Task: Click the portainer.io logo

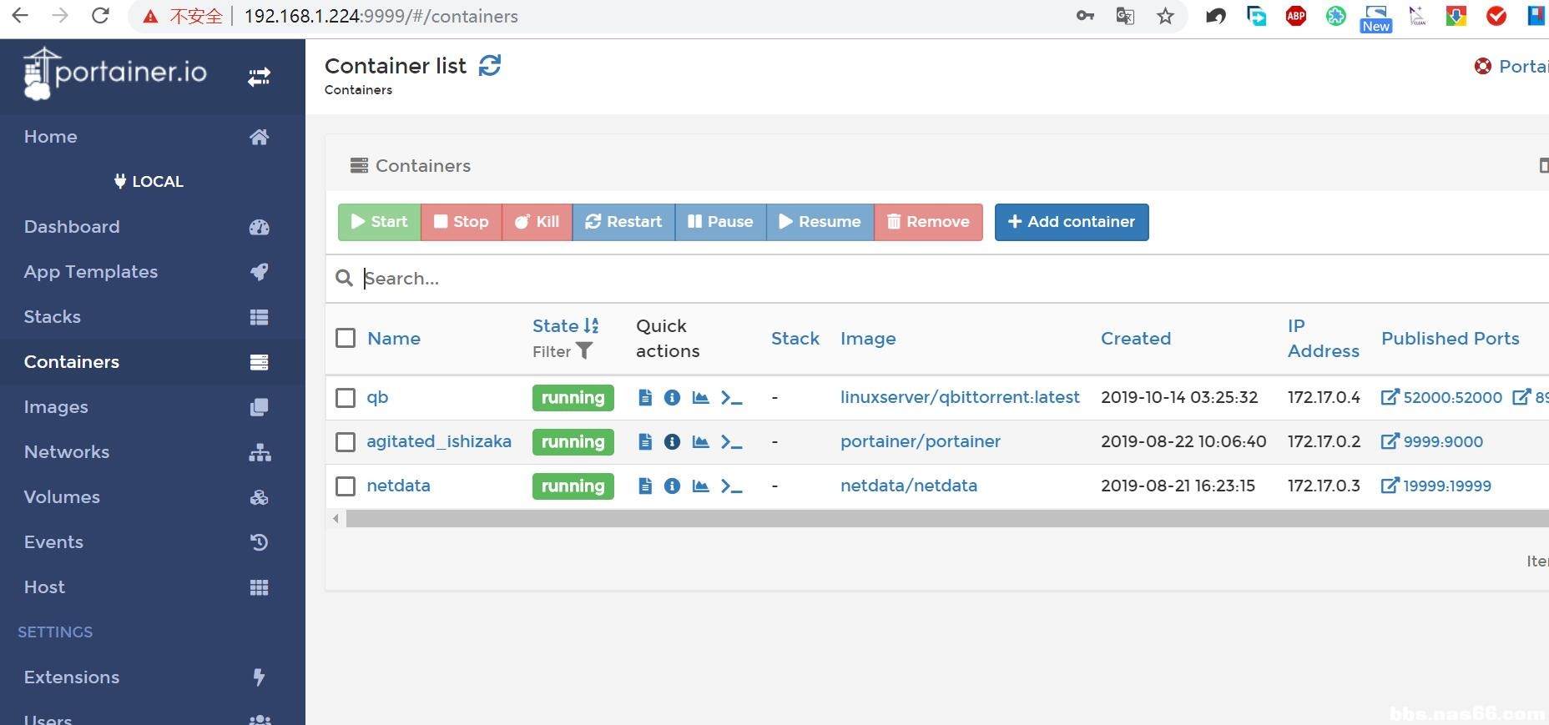Action: pyautogui.click(x=115, y=73)
